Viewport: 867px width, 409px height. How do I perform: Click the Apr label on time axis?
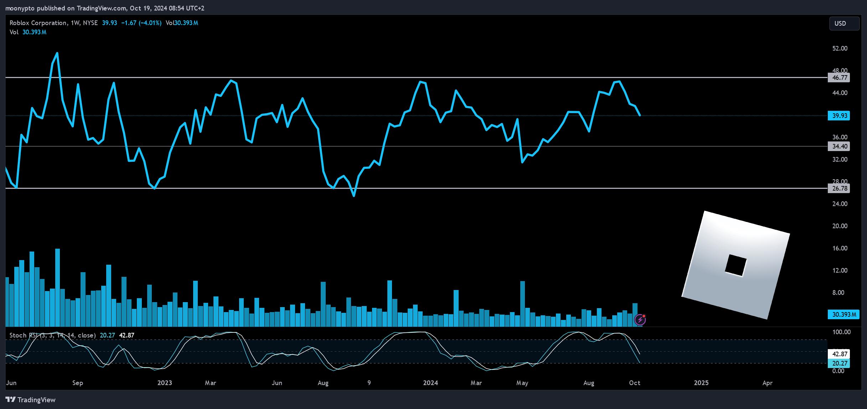point(768,383)
